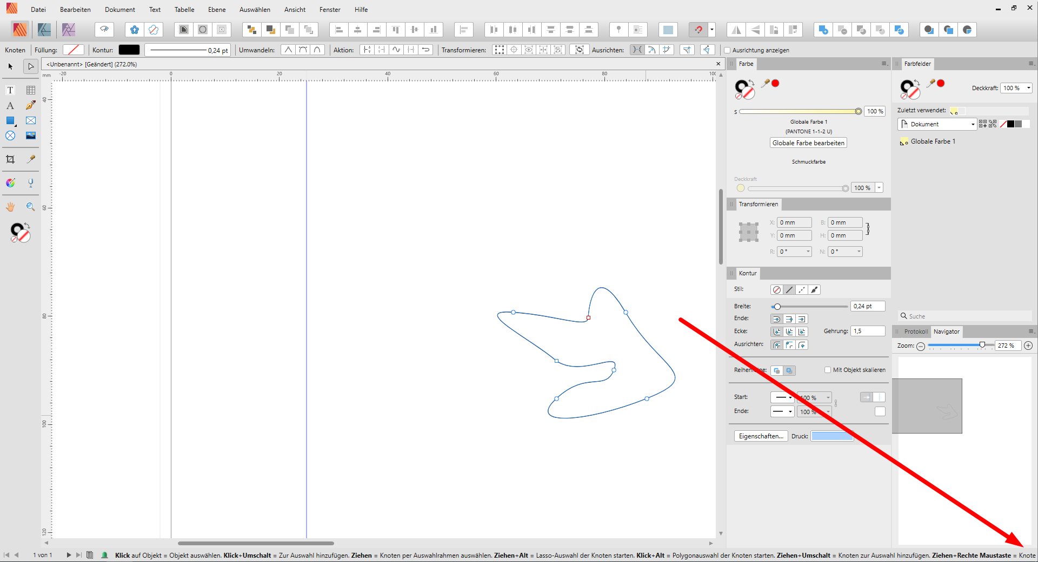
Task: Select the Zoom magnifier tool
Action: 31,207
